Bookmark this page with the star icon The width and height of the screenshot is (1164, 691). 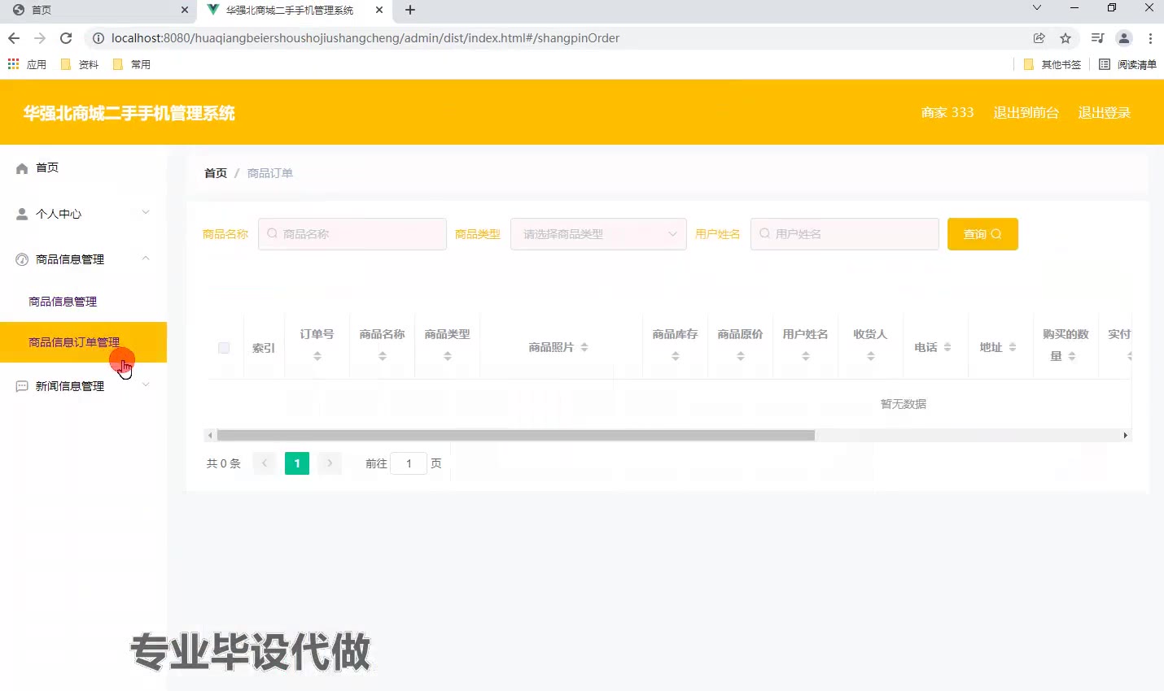[x=1066, y=38]
